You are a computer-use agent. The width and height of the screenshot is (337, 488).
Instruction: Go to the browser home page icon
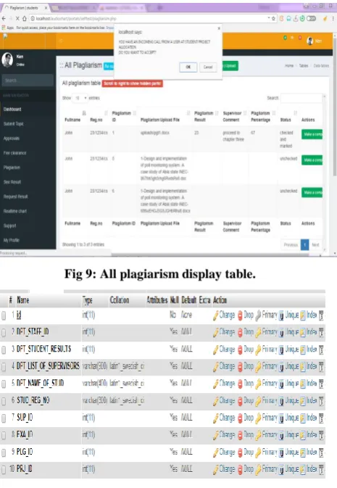tap(24, 19)
